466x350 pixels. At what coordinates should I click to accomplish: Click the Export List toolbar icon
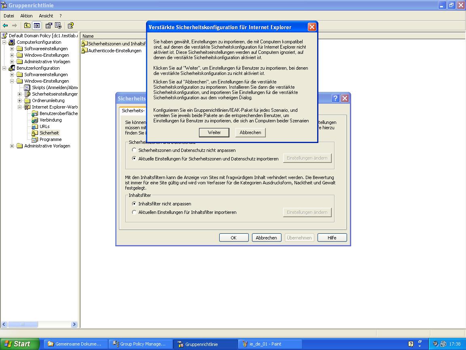pos(58,26)
